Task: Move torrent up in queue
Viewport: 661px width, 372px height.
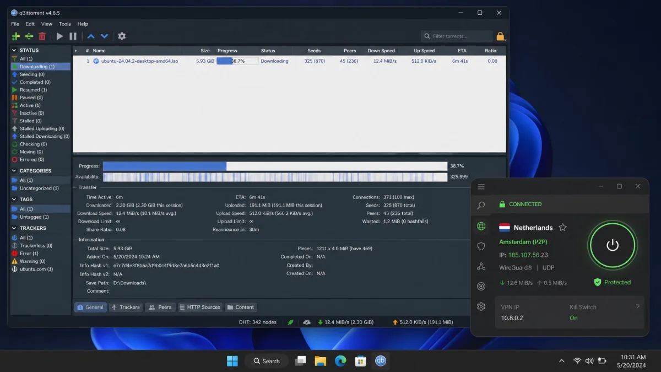Action: point(91,36)
